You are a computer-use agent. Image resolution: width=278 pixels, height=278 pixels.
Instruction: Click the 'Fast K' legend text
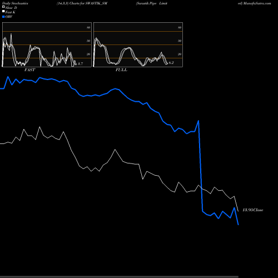(x=11, y=12)
